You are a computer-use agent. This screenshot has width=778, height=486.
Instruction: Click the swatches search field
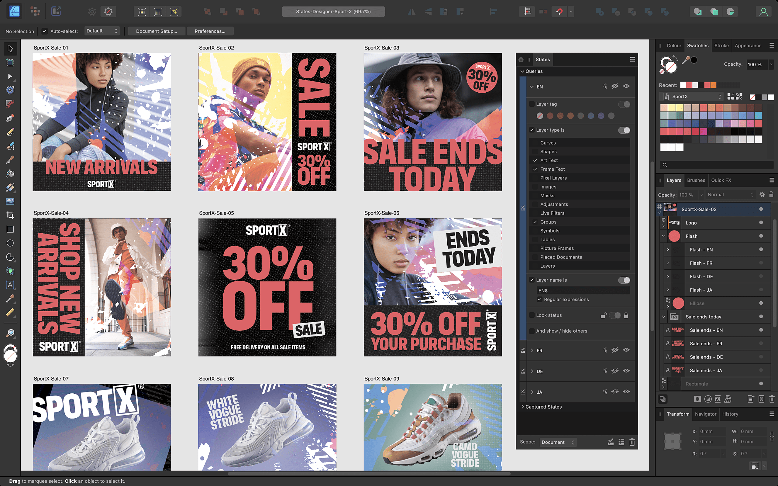717,165
